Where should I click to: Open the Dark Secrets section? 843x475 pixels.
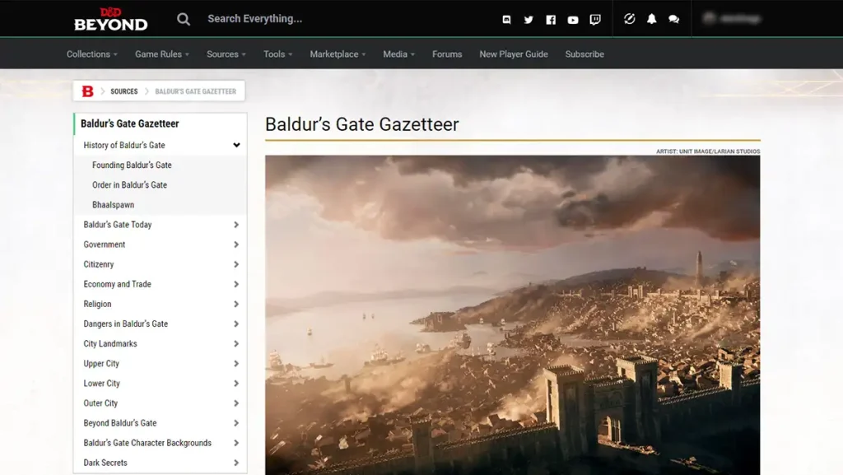click(105, 463)
